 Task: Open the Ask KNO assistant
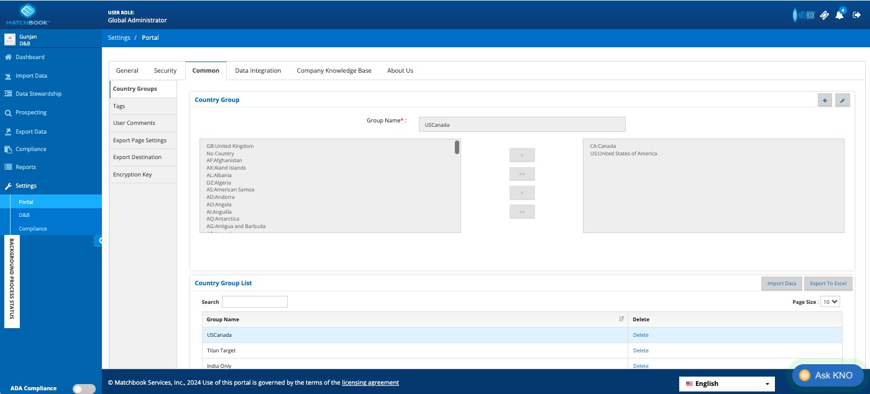click(828, 375)
